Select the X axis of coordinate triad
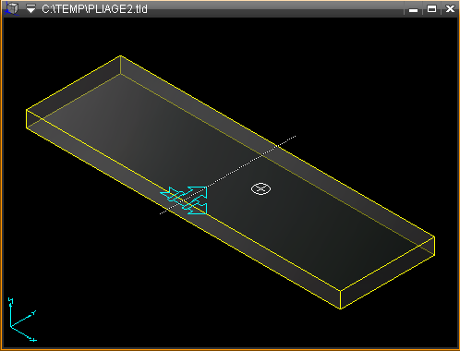The image size is (460, 351). (x=23, y=333)
